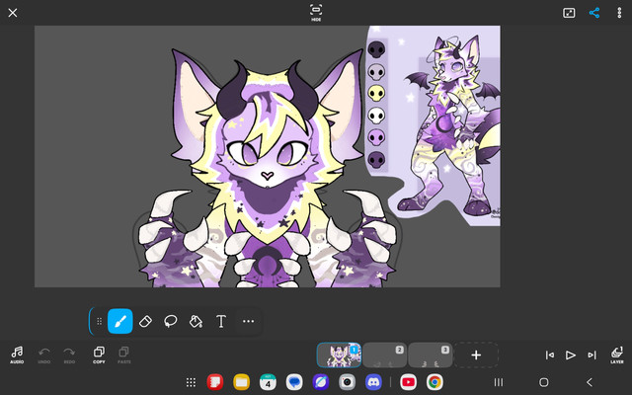Tap the Android back navigation button
Viewport: 632px width, 395px height.
(x=590, y=382)
